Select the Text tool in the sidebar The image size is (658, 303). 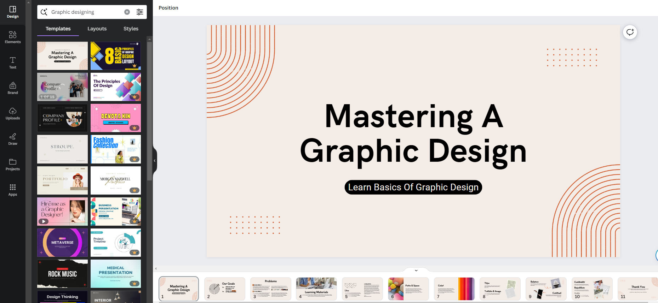pos(13,63)
